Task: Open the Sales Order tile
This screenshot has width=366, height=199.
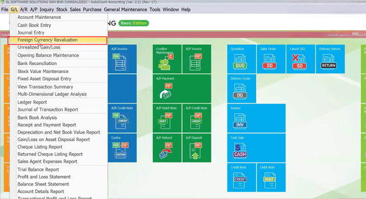Action: pyautogui.click(x=271, y=59)
